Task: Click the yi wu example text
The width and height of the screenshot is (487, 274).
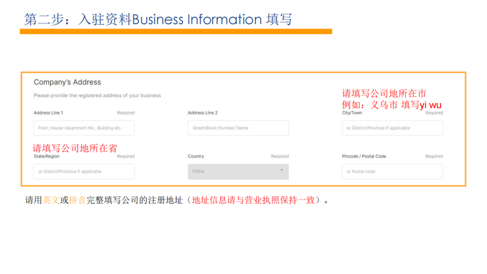Action: [x=431, y=105]
